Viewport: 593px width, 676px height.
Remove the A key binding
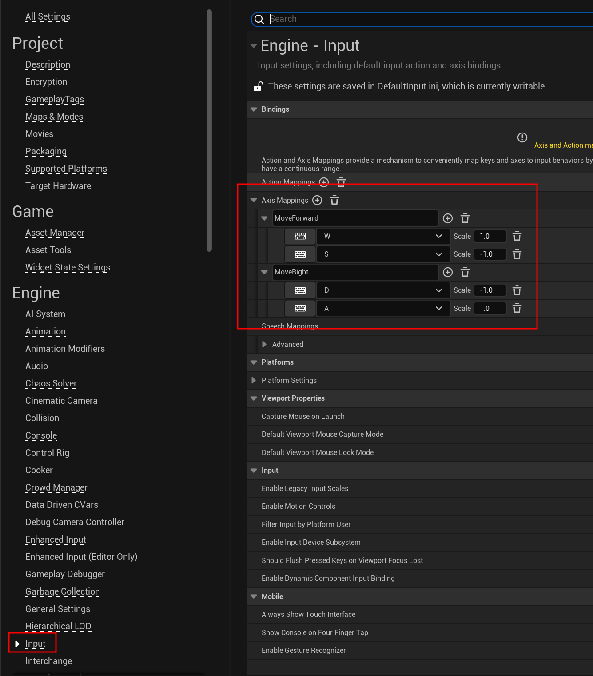[x=517, y=308]
